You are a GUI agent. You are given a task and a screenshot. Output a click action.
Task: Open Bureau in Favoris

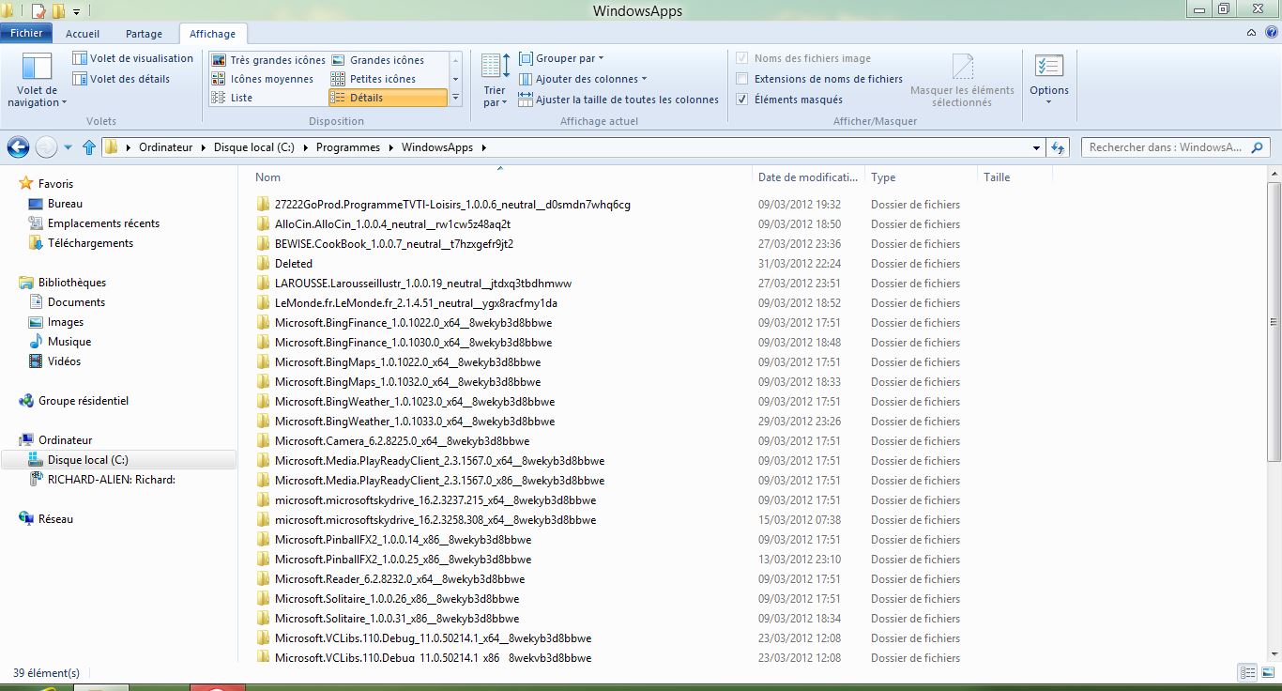(55, 204)
